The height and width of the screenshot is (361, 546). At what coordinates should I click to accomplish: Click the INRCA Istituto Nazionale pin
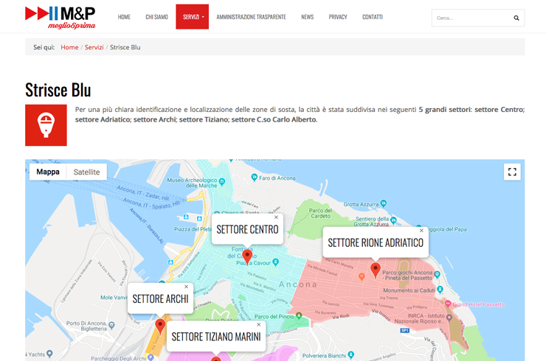click(449, 318)
